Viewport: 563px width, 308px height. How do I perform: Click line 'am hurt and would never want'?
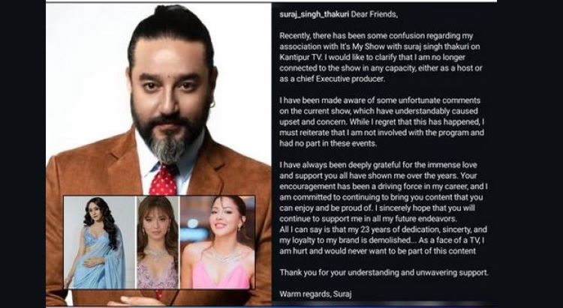pyautogui.click(x=378, y=251)
